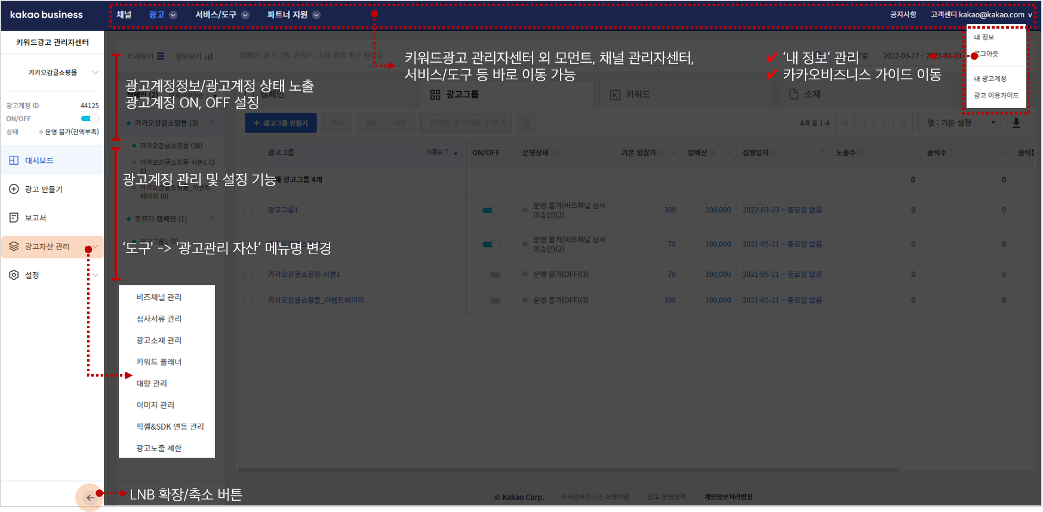The height and width of the screenshot is (512, 1043).
Task: Click the bulk ON button in toolbar
Action: [371, 123]
